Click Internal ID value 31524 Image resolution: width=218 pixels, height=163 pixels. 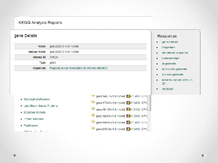(x=54, y=57)
